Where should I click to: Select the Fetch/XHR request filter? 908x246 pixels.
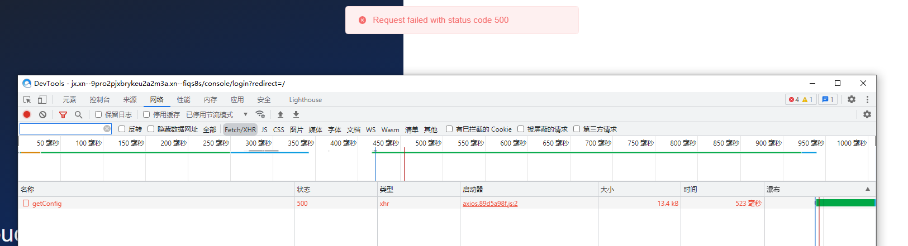coord(240,129)
